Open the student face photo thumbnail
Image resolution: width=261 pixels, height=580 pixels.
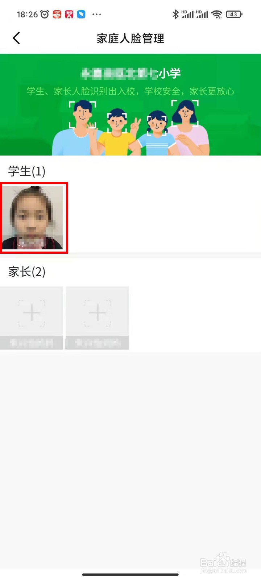pyautogui.click(x=33, y=217)
